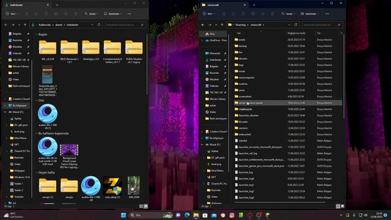Switch İndirilenler window to large icons view

[x=145, y=207]
